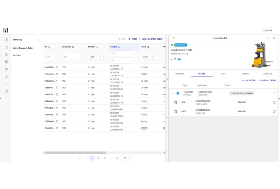Select All Orders menu entry
The image size is (280, 189).
(17, 55)
